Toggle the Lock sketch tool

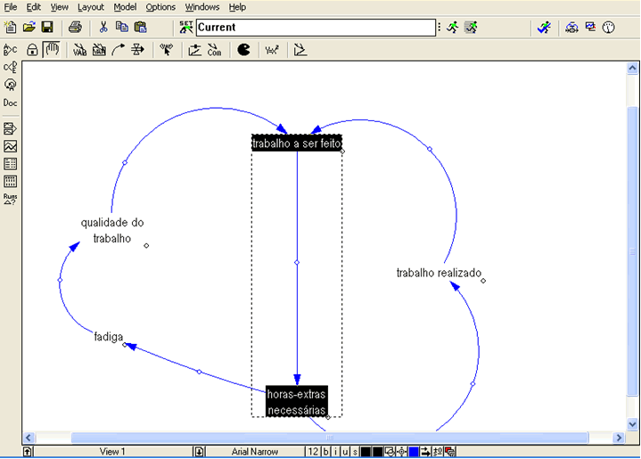point(32,50)
